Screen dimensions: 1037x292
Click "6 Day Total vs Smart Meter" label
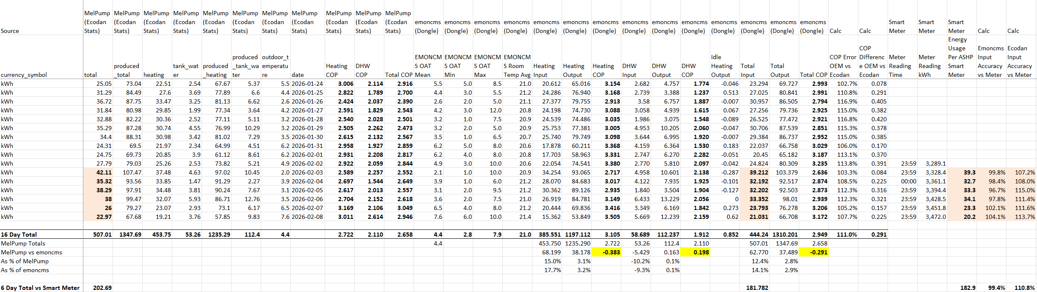40,288
